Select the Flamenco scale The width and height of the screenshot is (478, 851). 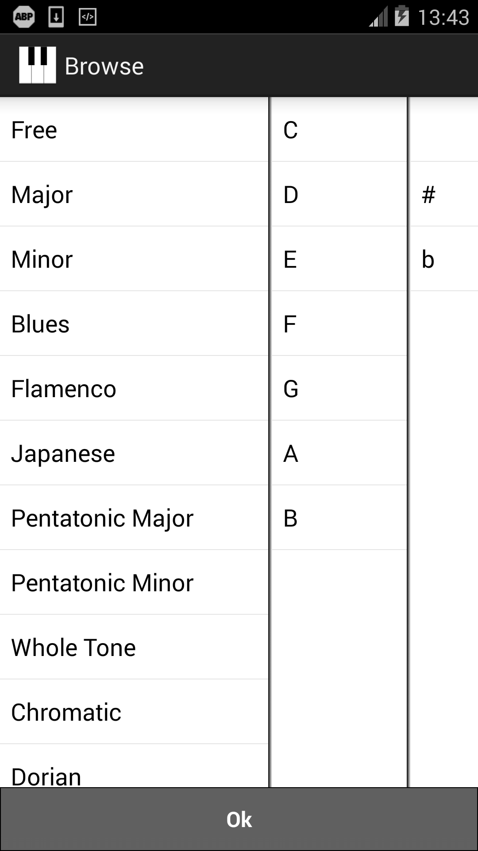point(134,389)
